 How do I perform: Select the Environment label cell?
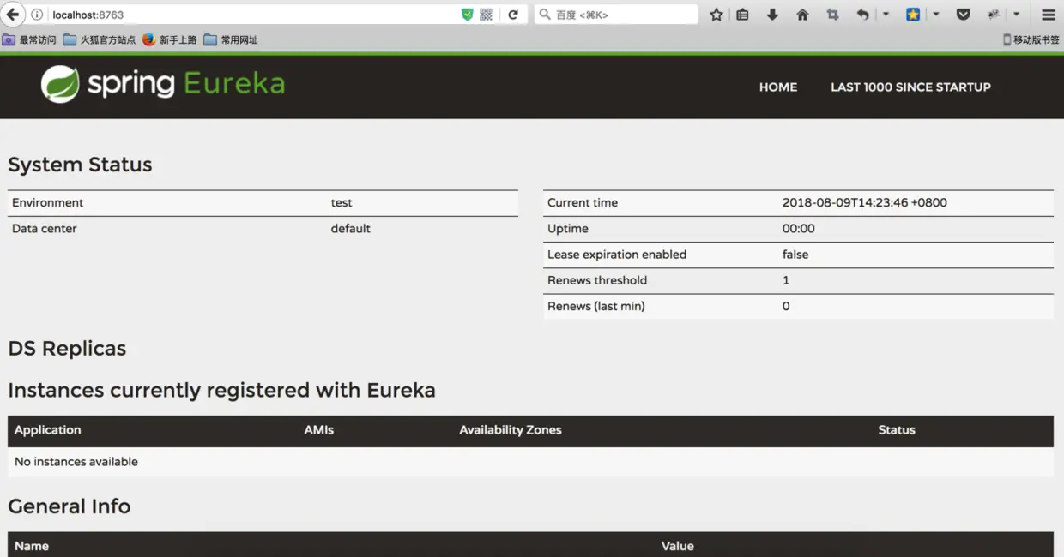point(48,203)
